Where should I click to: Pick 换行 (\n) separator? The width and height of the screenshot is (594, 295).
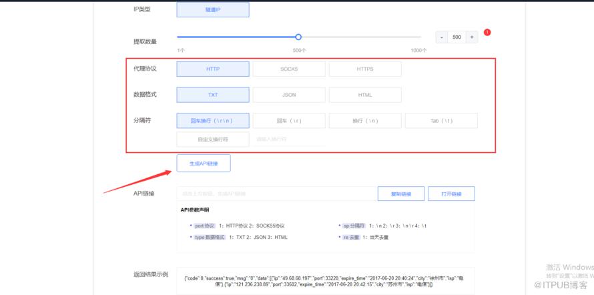coord(365,121)
